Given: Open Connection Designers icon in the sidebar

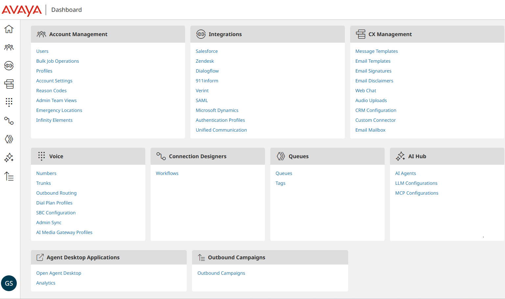Looking at the screenshot, I should point(9,121).
